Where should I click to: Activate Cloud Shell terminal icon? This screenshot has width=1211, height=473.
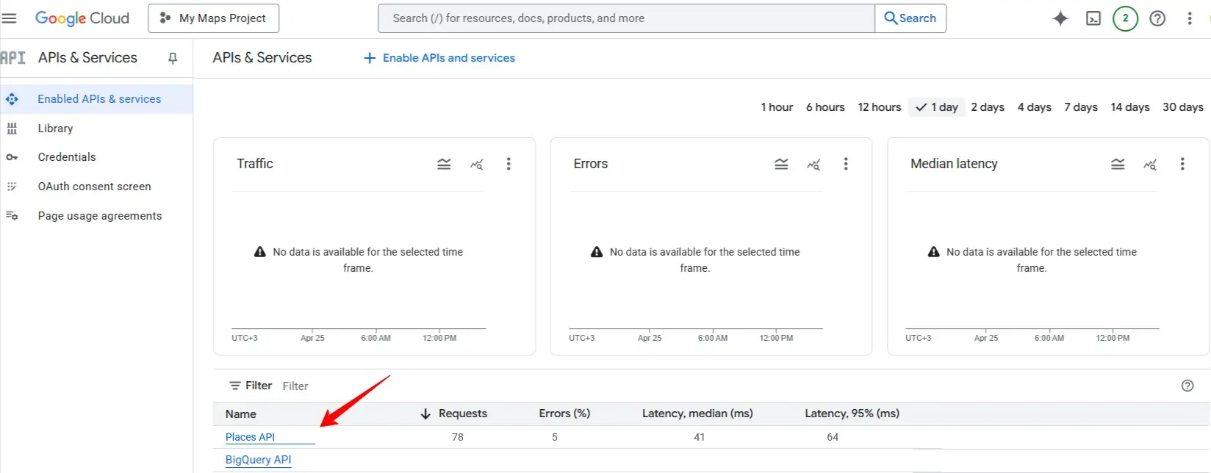(1093, 18)
